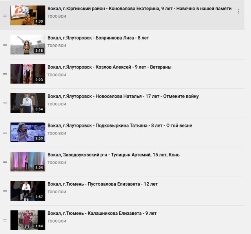Click drag handle beside Калашникова Елизавета video
251x234 pixels.
click(x=5, y=220)
